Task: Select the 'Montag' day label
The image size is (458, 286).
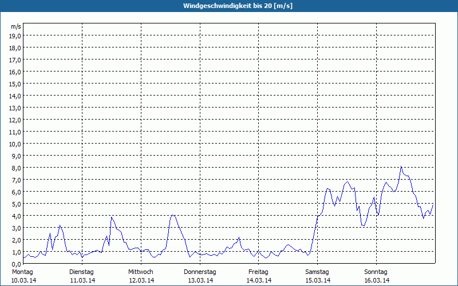Action: 22,272
